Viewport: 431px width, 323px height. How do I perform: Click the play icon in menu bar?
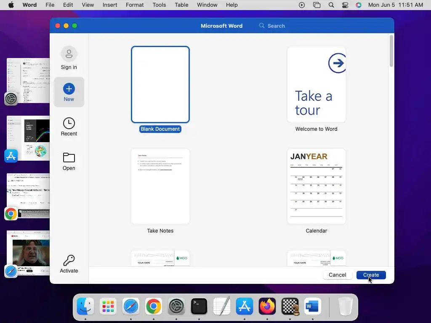click(302, 5)
